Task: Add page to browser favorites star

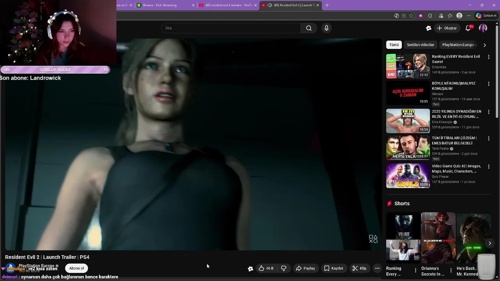Action: 411,16
